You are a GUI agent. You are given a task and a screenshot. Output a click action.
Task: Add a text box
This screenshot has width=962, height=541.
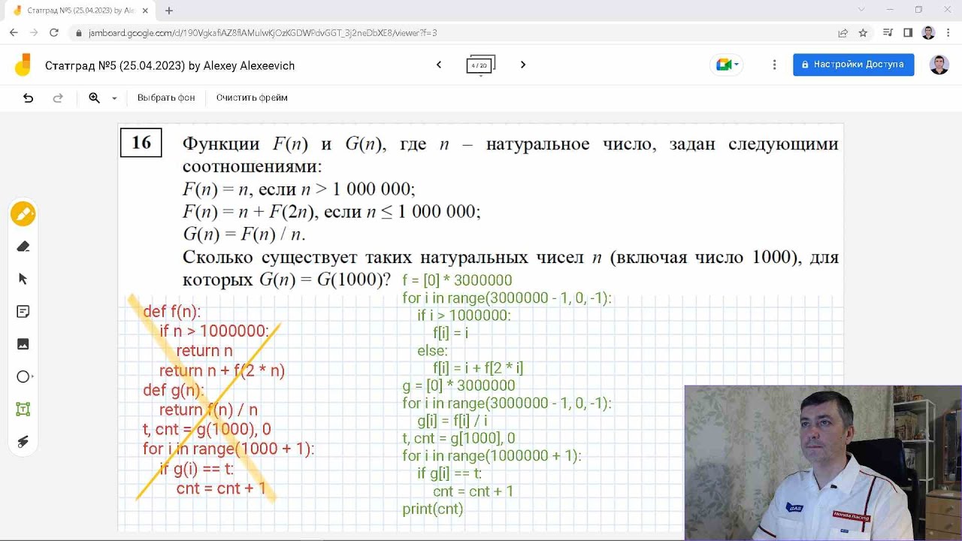click(23, 410)
